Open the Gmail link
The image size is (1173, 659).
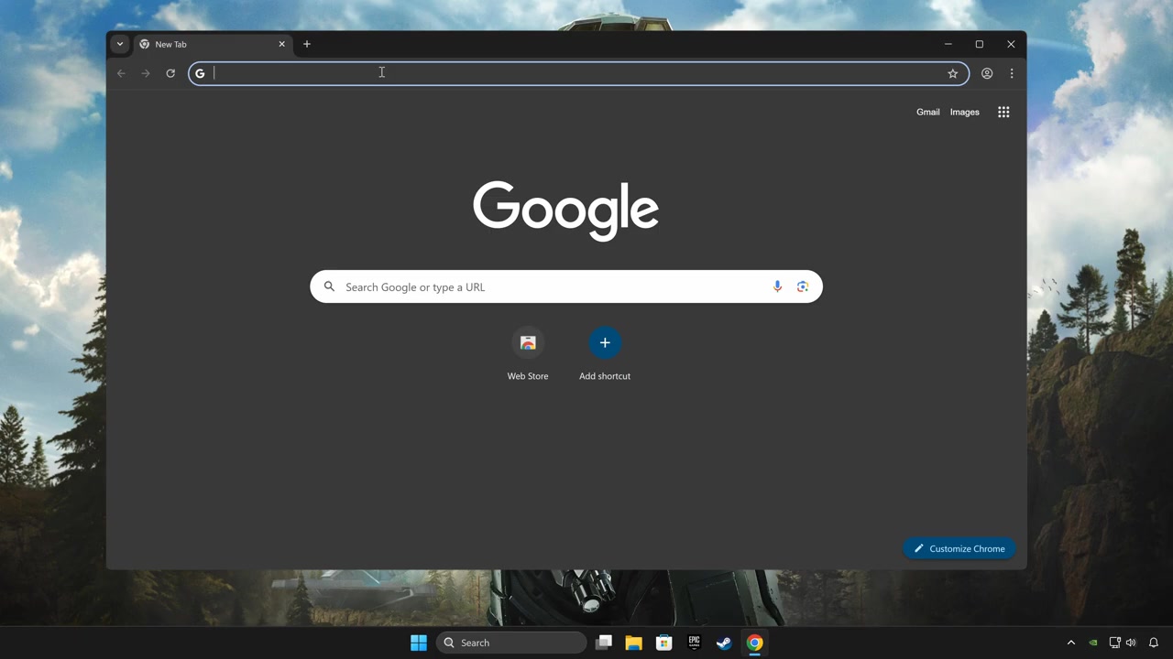pyautogui.click(x=928, y=112)
